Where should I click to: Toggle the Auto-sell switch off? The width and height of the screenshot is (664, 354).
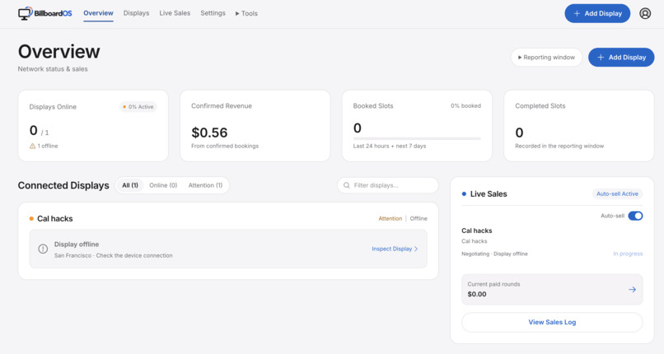[635, 216]
